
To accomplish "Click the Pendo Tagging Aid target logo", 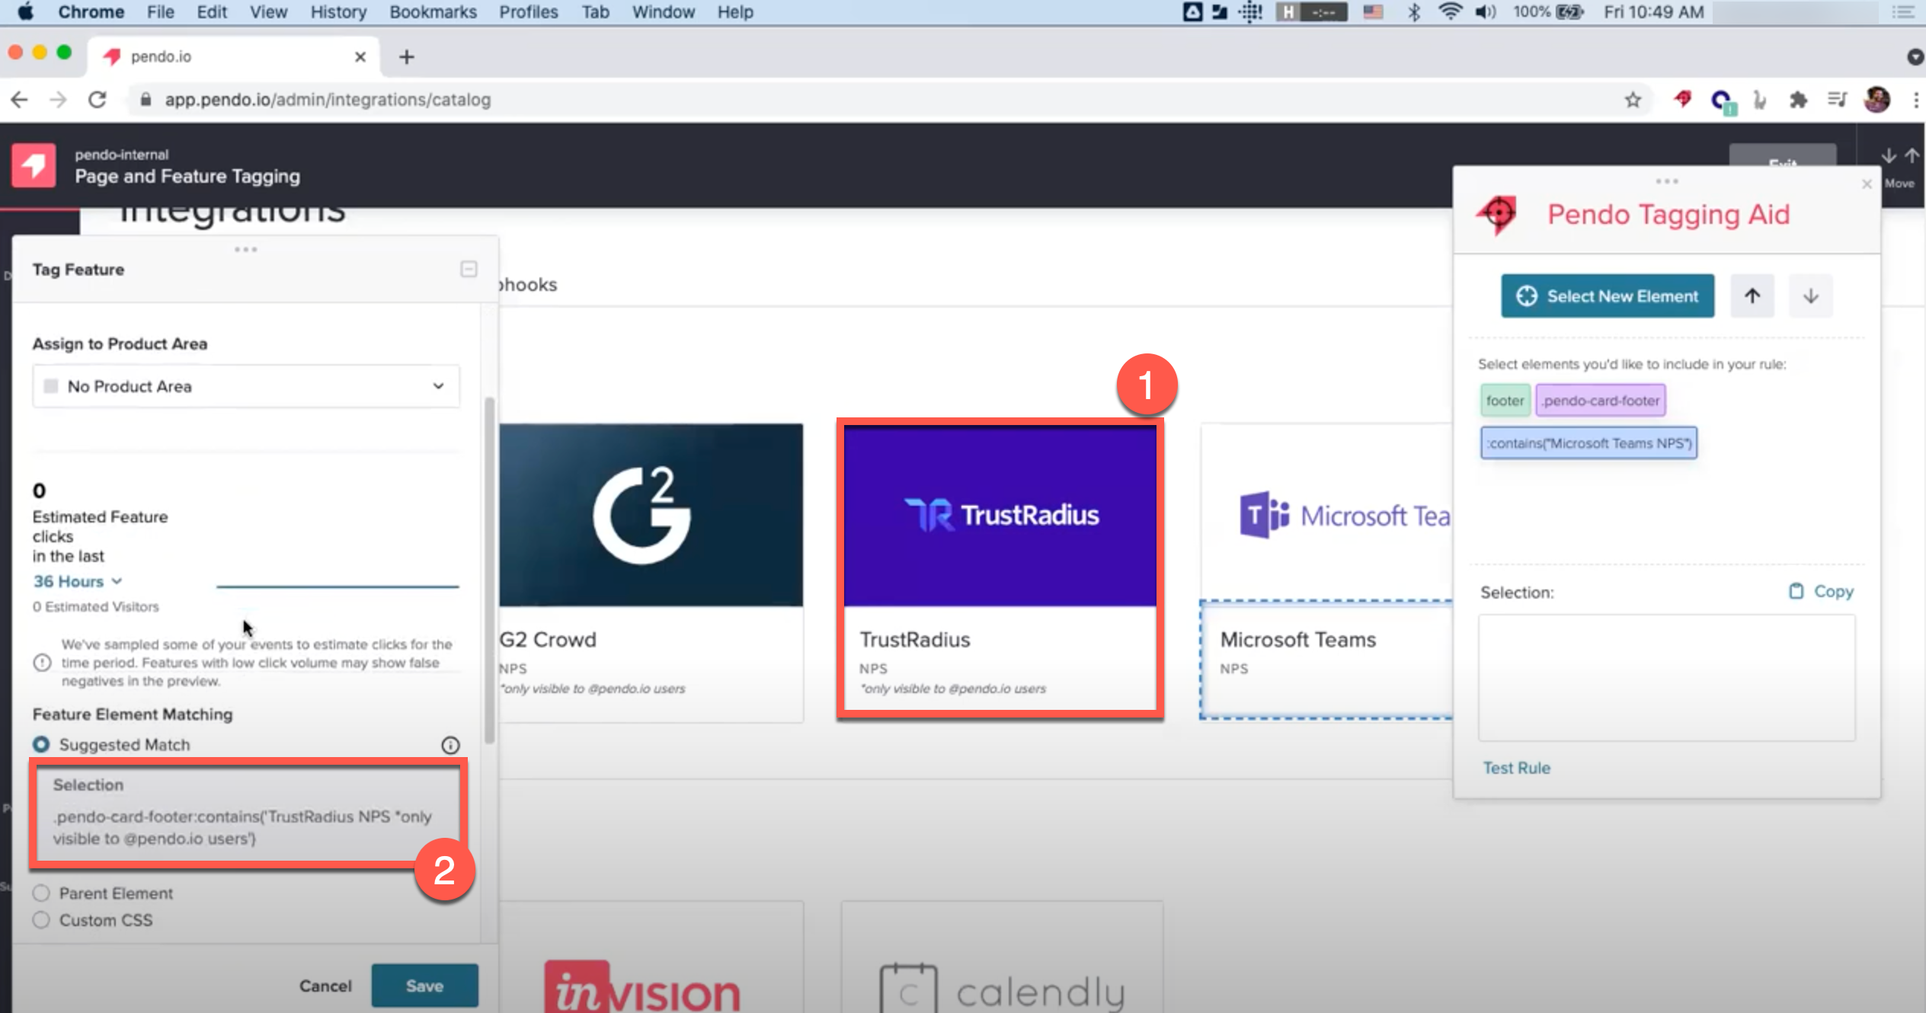I will coord(1498,214).
